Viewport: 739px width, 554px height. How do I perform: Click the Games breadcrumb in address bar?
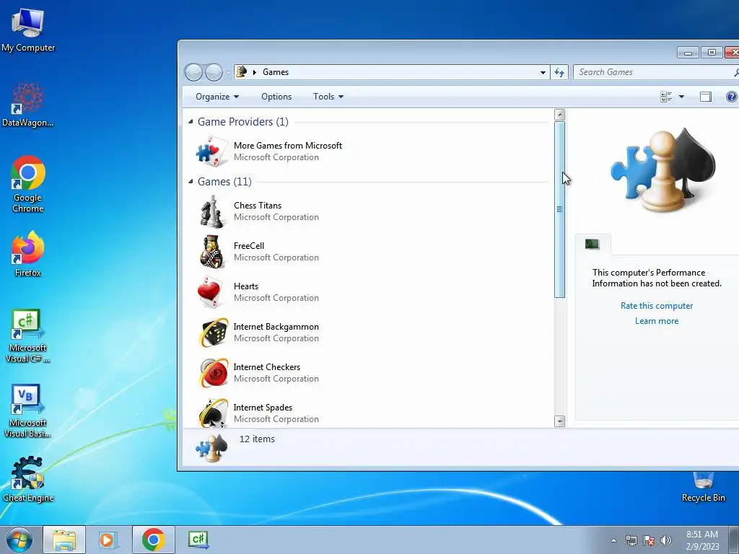(275, 72)
